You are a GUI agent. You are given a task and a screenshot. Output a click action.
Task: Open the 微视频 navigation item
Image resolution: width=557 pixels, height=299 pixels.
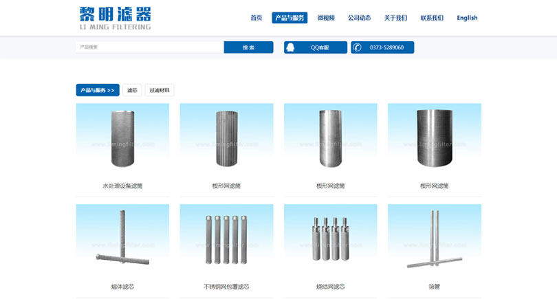326,18
